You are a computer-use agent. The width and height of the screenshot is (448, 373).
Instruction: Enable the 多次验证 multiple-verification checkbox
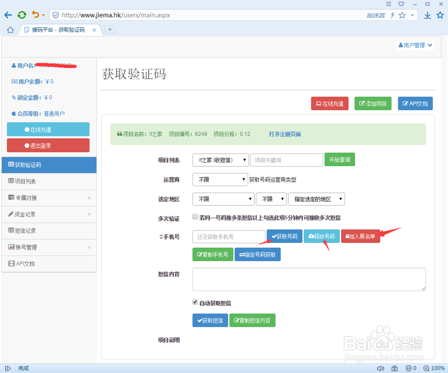(x=195, y=216)
